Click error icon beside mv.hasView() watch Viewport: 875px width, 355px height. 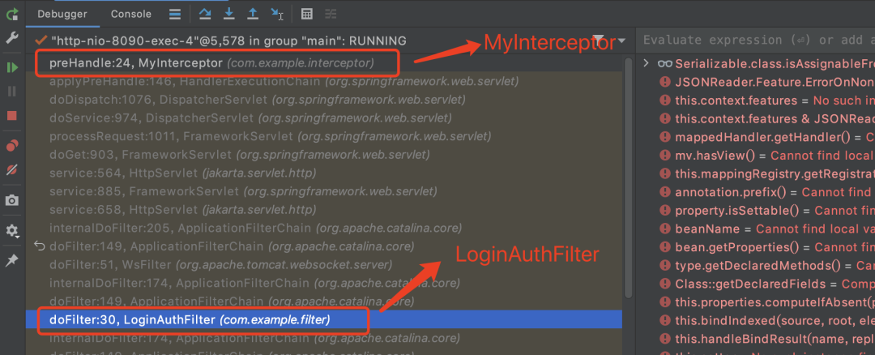point(664,156)
